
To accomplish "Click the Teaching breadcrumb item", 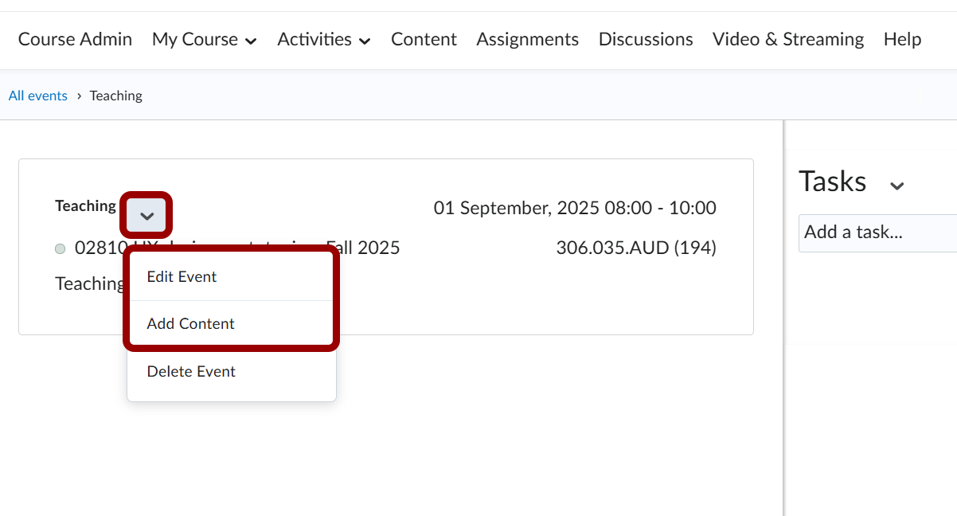I will click(115, 96).
